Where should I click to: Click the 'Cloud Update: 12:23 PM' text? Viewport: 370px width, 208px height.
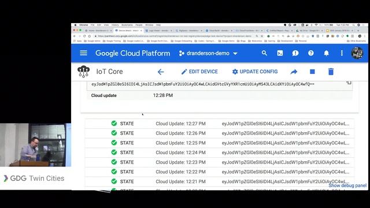(180, 162)
